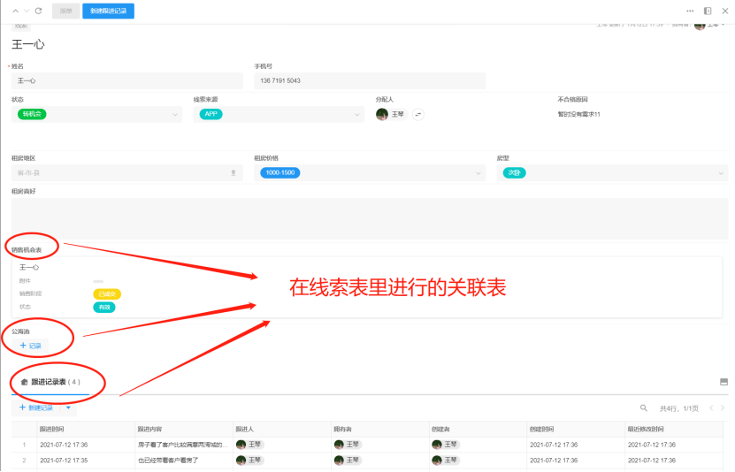Click 王琴 avatar in row 1 创建者 column
This screenshot has width=735, height=472.
coord(437,445)
